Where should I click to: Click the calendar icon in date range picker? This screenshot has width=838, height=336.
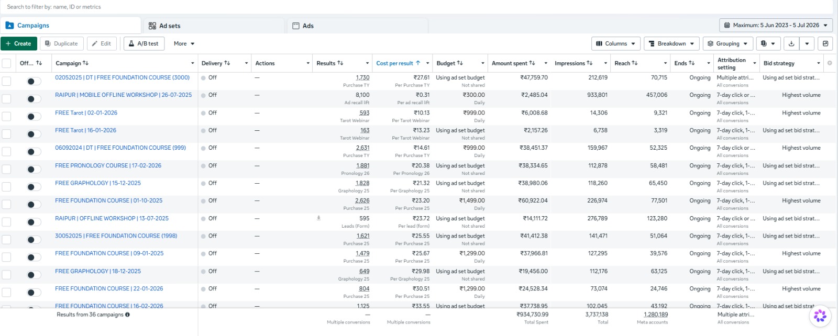(x=727, y=25)
